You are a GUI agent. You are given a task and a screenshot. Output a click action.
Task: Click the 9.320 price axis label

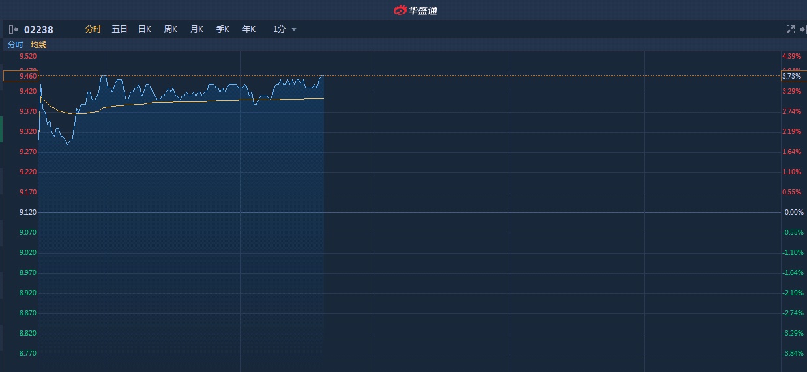[x=28, y=132]
